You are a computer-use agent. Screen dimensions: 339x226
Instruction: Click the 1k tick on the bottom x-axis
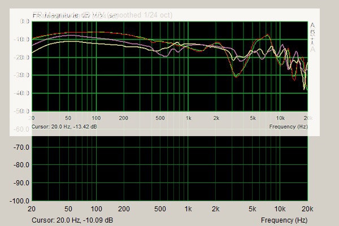coord(189,209)
